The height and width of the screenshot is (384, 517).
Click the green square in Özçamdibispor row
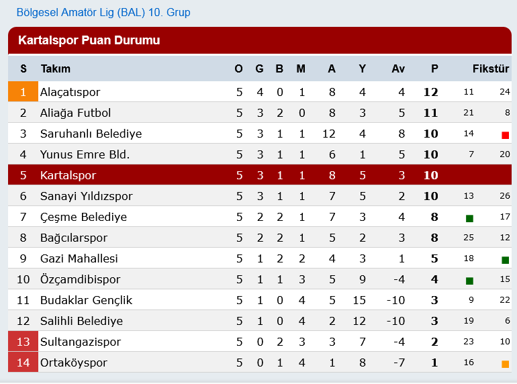[469, 281]
